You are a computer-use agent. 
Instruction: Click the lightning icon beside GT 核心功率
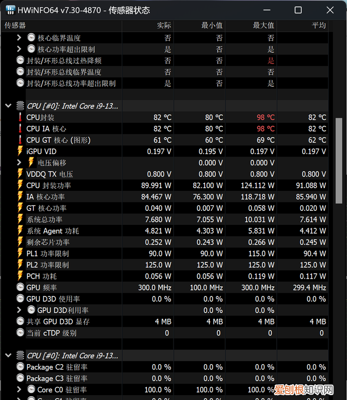click(20, 208)
